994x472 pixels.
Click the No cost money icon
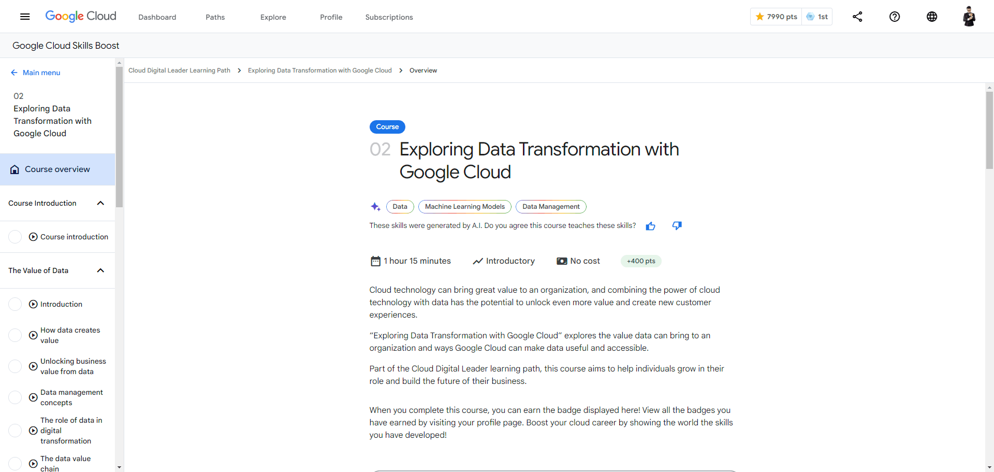[562, 261]
